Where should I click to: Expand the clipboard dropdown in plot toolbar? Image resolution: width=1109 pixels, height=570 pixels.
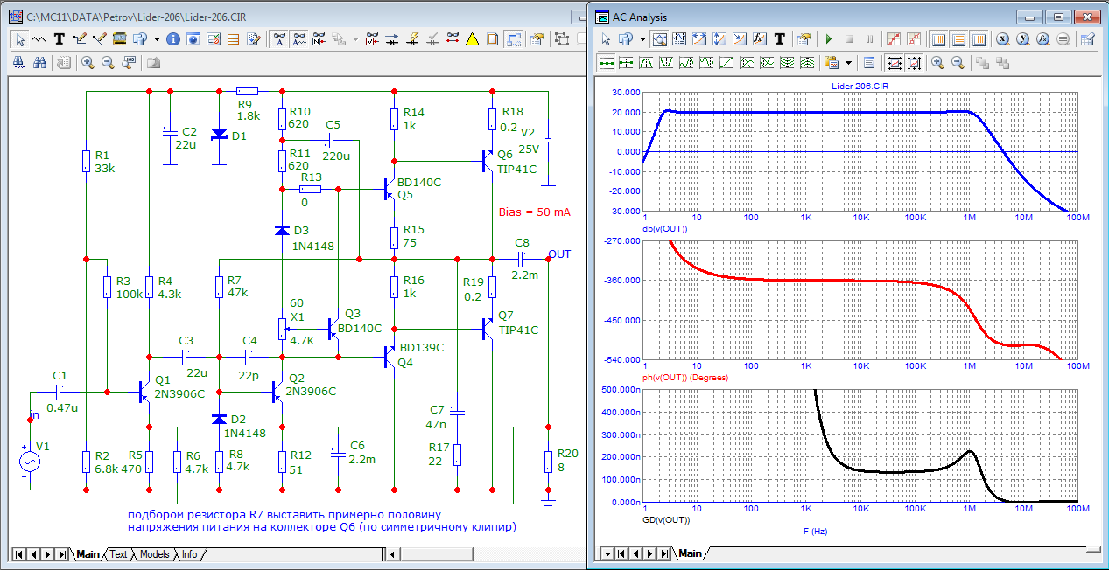click(x=847, y=63)
